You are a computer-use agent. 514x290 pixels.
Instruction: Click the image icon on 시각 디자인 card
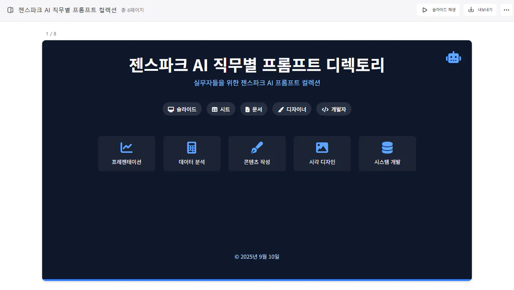pyautogui.click(x=322, y=147)
